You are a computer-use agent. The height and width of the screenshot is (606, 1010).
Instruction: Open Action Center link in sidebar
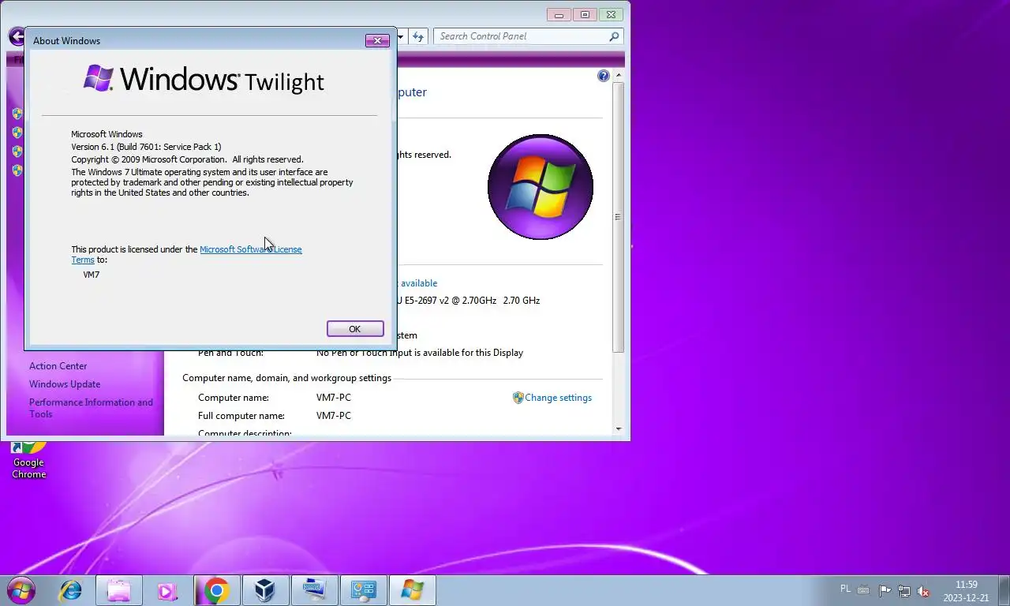pos(58,366)
